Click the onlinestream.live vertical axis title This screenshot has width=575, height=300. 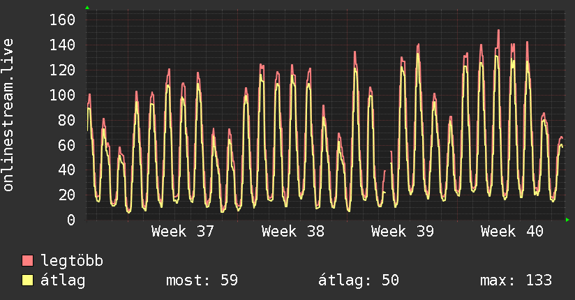[8, 115]
